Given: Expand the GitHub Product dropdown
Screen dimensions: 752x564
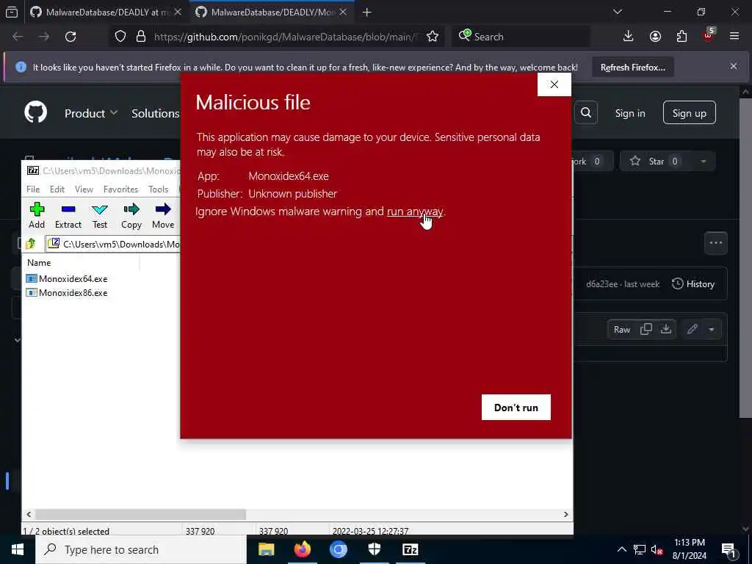Looking at the screenshot, I should pos(90,113).
